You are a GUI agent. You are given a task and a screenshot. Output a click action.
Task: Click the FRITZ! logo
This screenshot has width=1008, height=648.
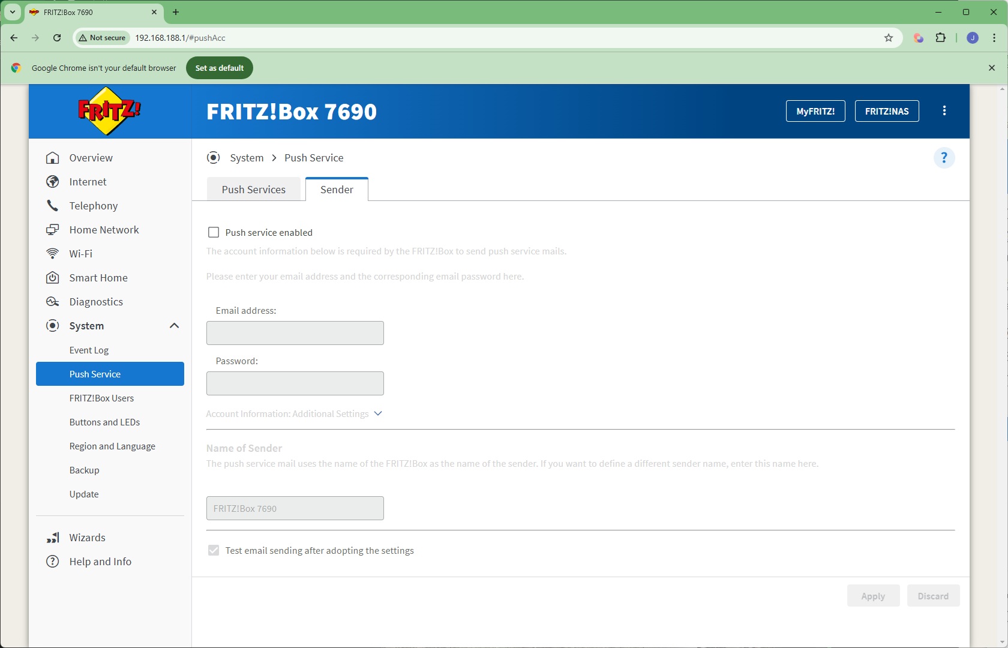(109, 111)
